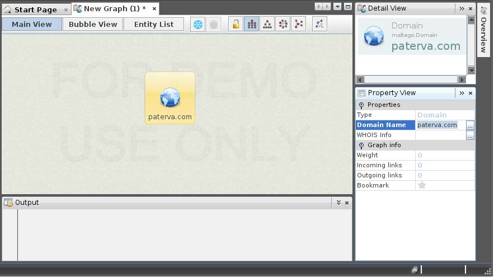The image size is (494, 277).
Task: Collapse the Properties section
Action: (361, 105)
